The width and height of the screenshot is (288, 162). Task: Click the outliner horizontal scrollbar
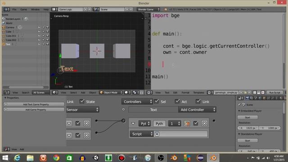26,87
